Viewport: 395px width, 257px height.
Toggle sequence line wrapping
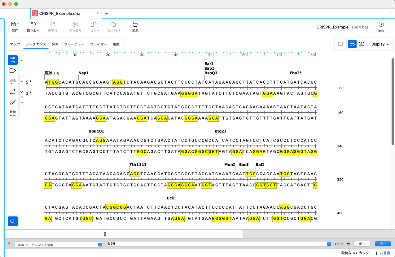coord(352,44)
